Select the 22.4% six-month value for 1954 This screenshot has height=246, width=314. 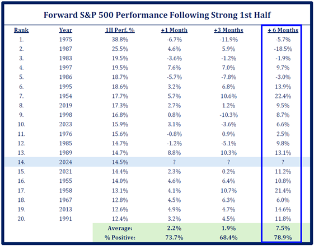pos(283,96)
